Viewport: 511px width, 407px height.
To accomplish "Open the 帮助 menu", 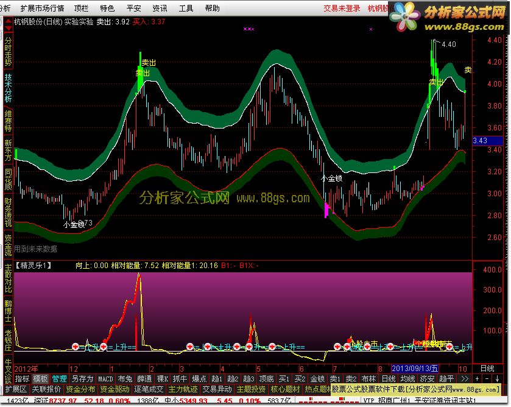I will [x=212, y=8].
